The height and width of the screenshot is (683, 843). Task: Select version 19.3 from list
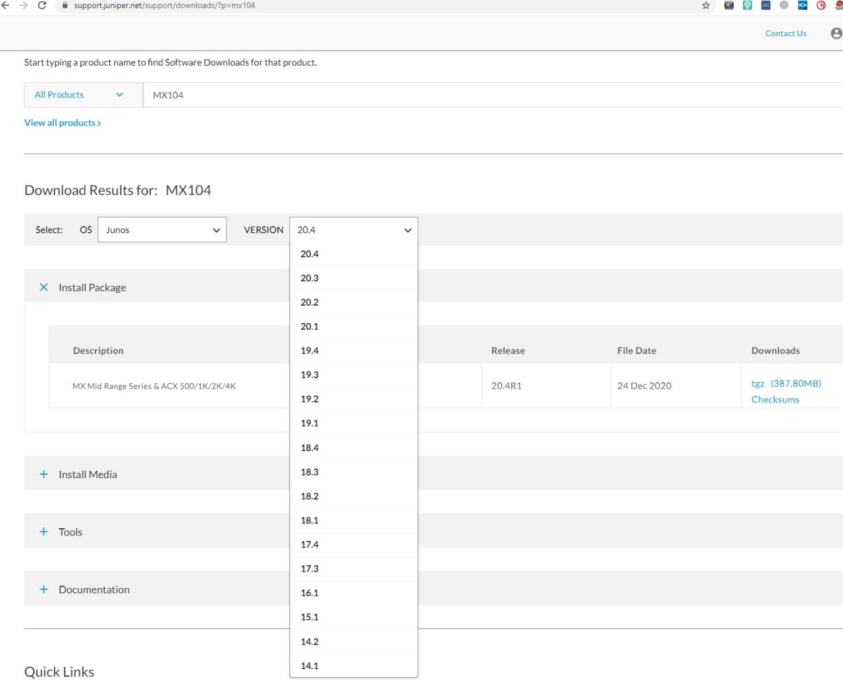pyautogui.click(x=354, y=375)
